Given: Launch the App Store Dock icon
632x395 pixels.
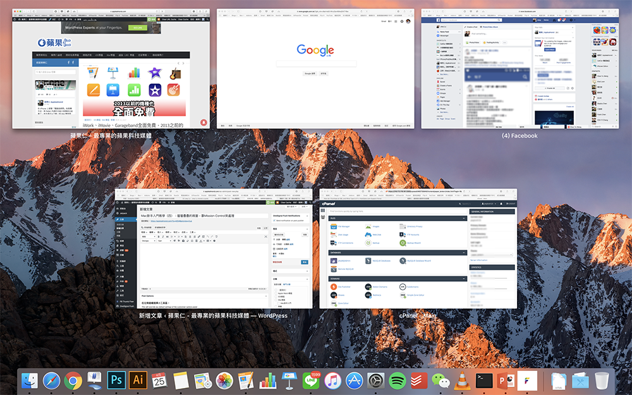Looking at the screenshot, I should coord(354,380).
